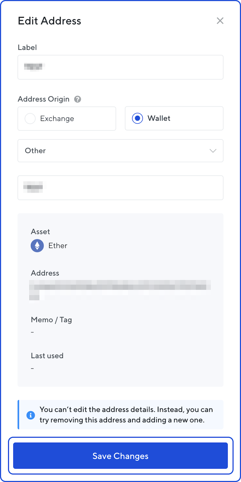The width and height of the screenshot is (241, 482).
Task: Click the Ethereum diamond logo under Asset
Action: [x=37, y=246]
